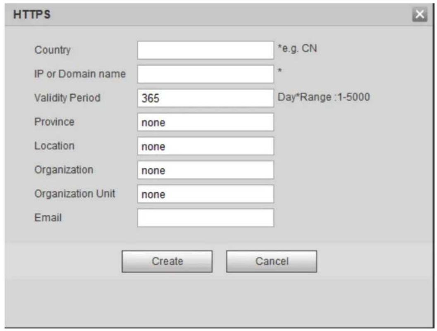Screen dimensions: 437x331
Task: Click the Cancel button
Action: pos(272,261)
